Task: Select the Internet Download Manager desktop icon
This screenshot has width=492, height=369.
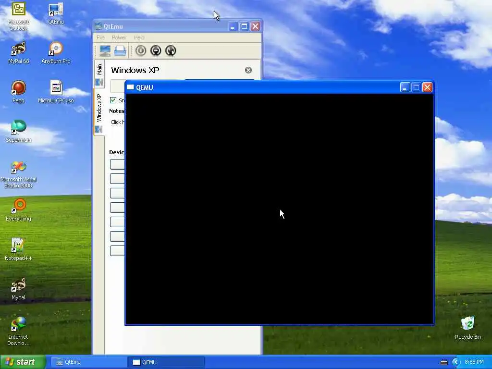Action: pos(19,332)
